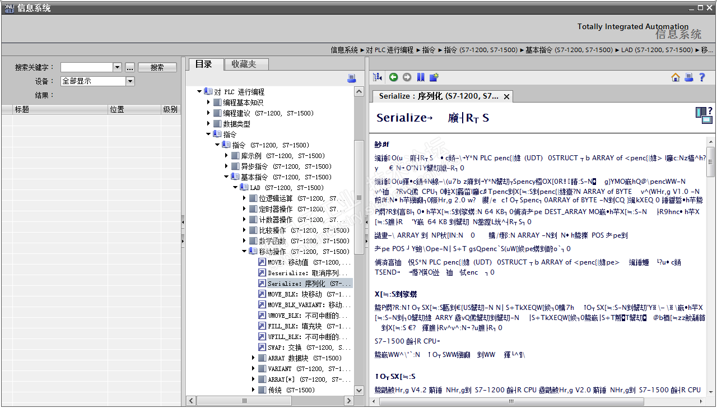Click the link icon beside FILL_BLK: 填充块
The height and width of the screenshot is (408, 717).
[x=262, y=326]
